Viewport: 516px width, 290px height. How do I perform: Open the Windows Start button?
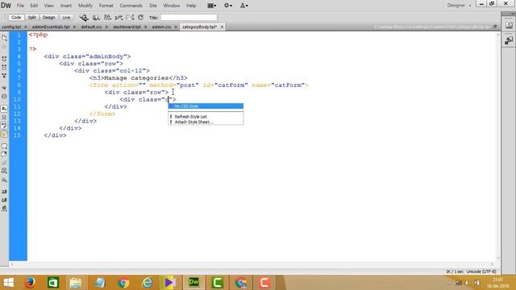point(9,283)
